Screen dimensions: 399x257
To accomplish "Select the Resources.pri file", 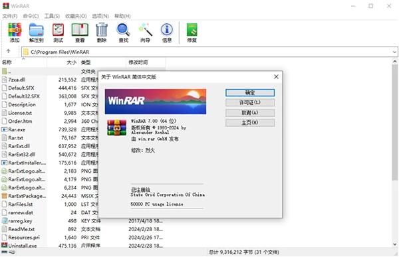I will click(24, 238).
